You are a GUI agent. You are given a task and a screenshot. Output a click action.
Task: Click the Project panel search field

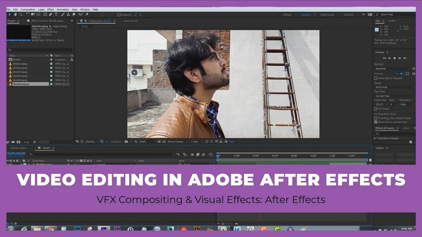40,50
